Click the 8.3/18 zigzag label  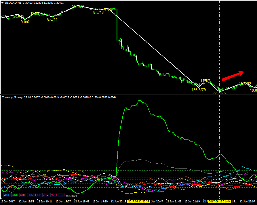pyautogui.click(x=98, y=12)
